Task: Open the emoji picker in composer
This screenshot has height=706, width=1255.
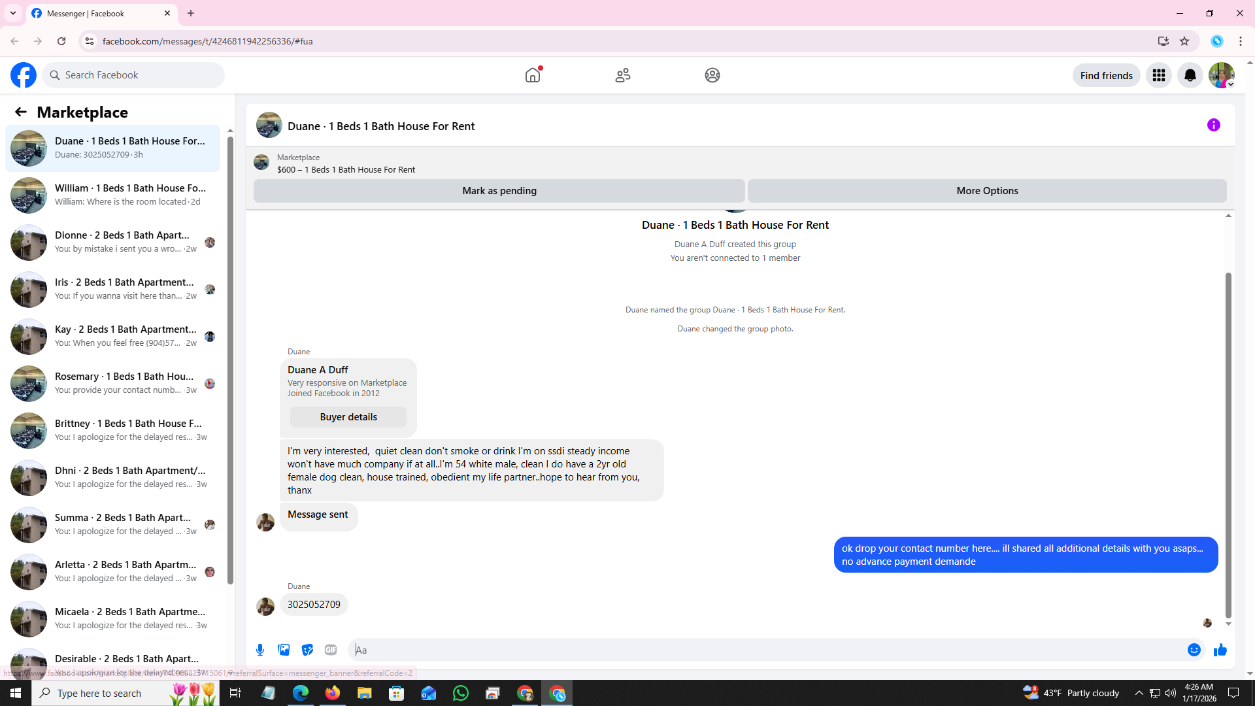Action: click(x=1194, y=650)
